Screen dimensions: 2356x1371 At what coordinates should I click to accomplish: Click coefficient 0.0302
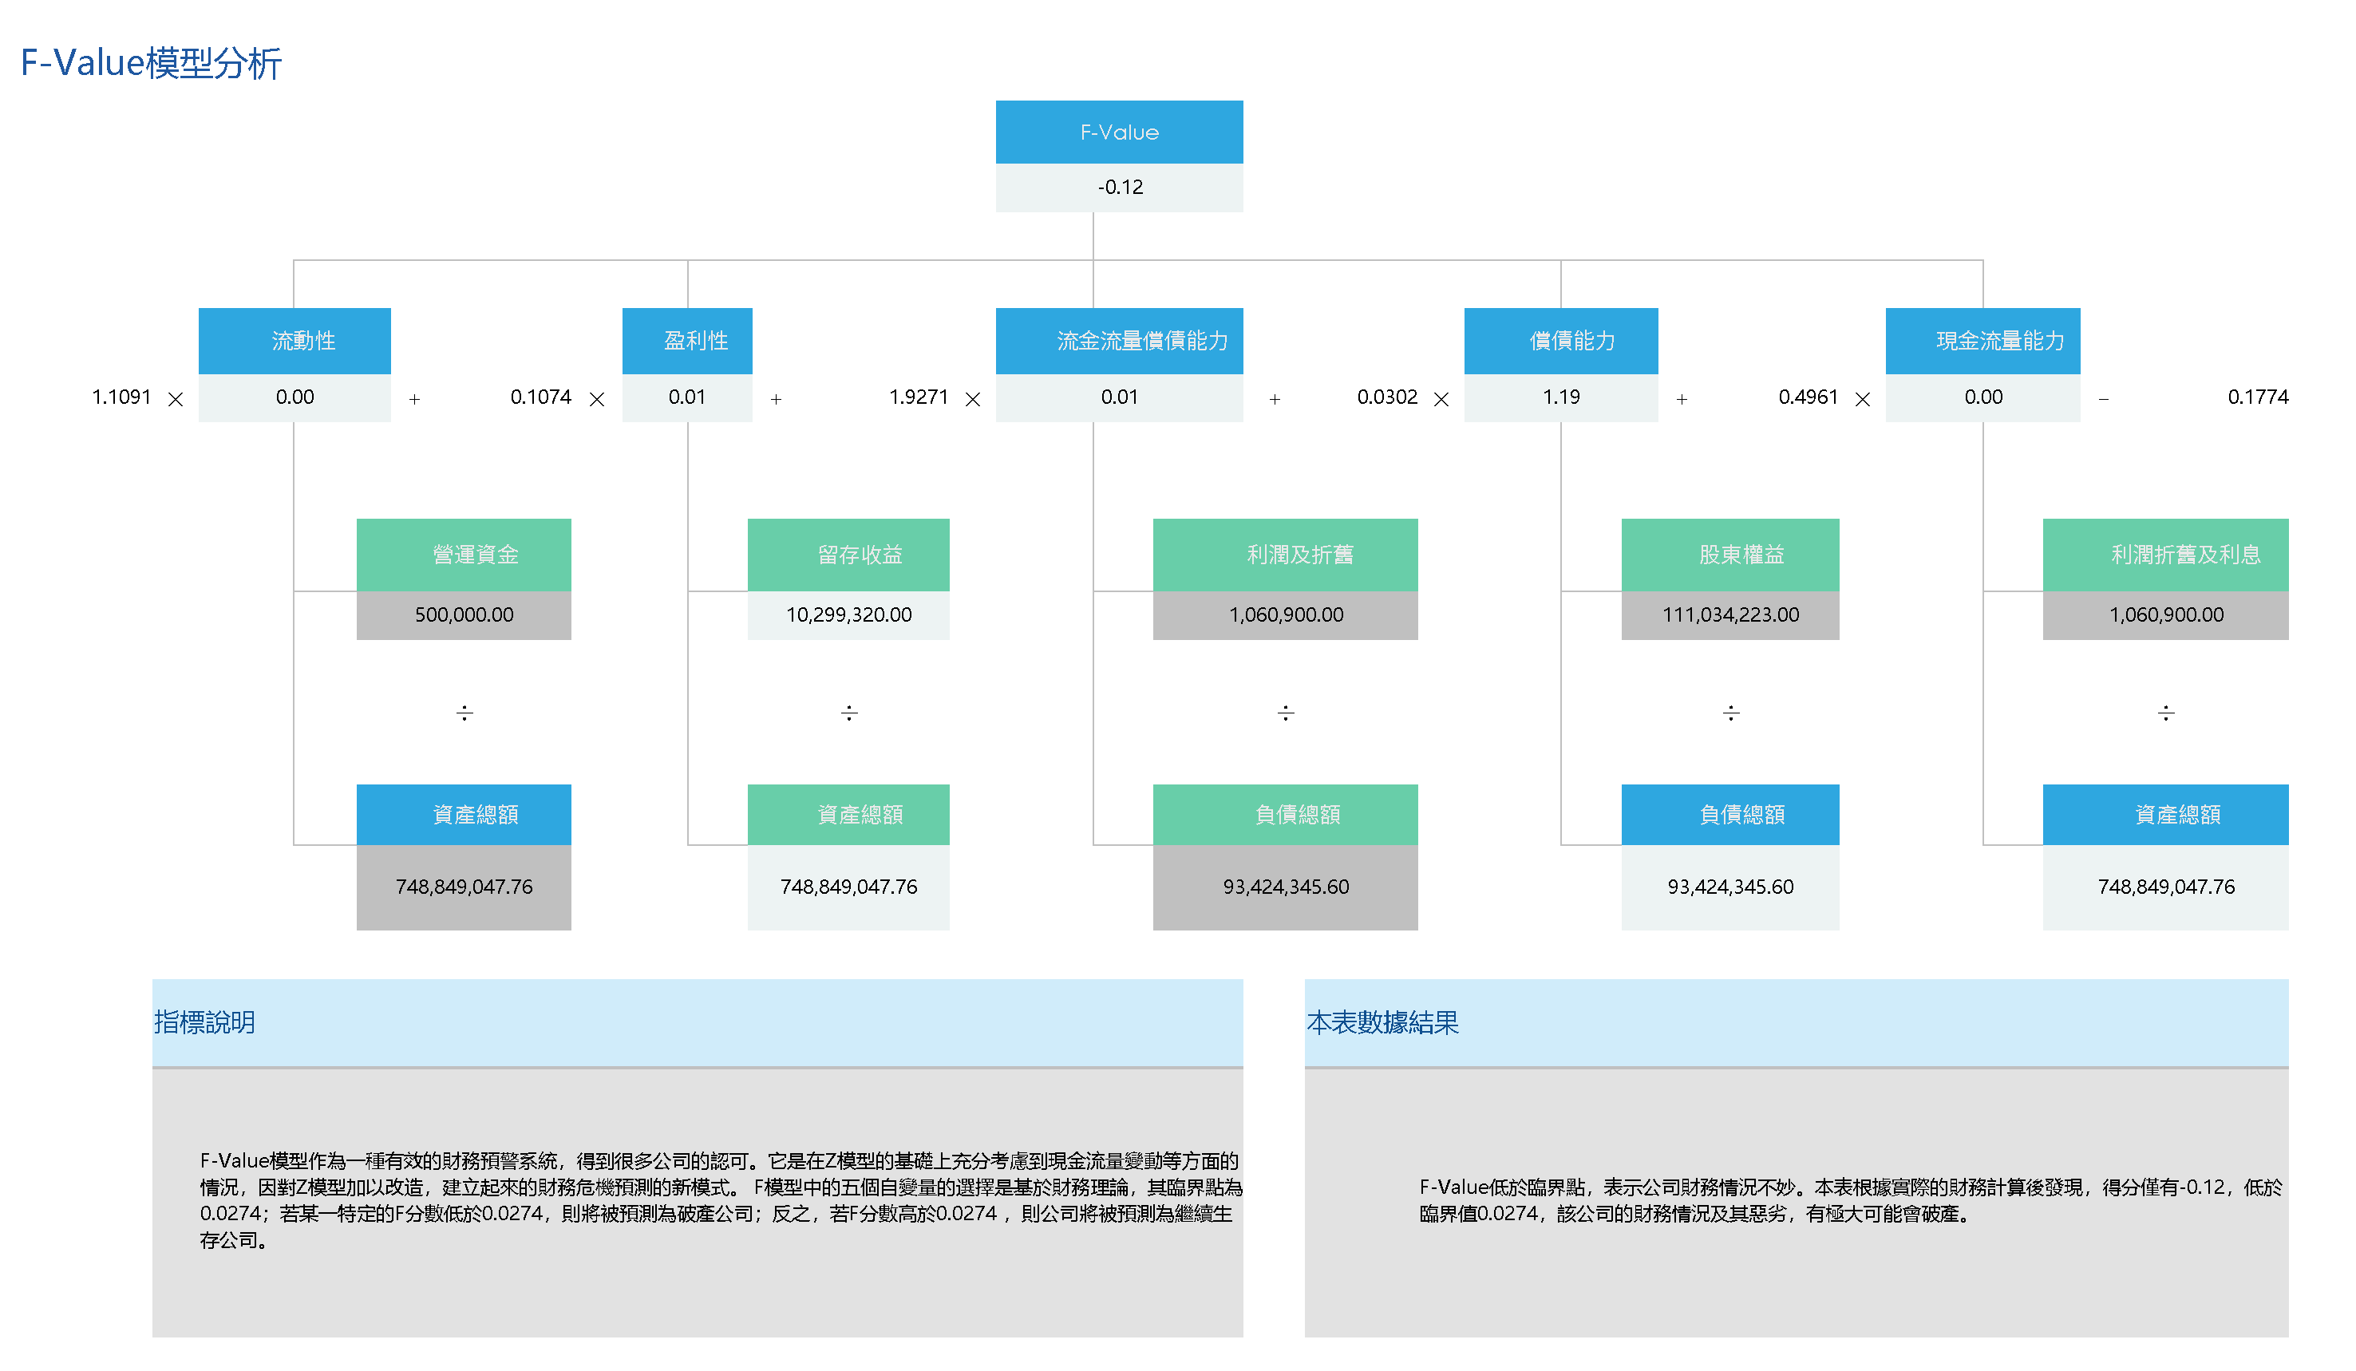click(x=1387, y=397)
